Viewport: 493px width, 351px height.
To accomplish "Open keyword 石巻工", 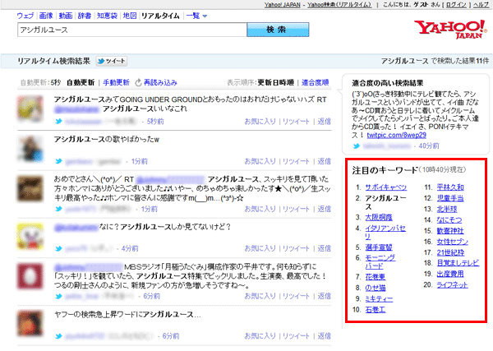I will point(376,310).
